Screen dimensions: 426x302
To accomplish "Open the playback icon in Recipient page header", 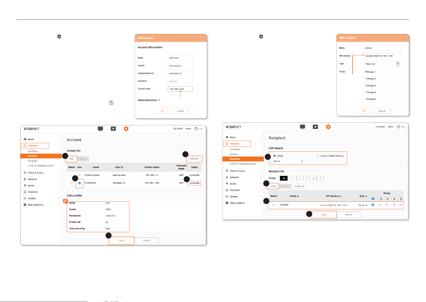I will coord(315,127).
